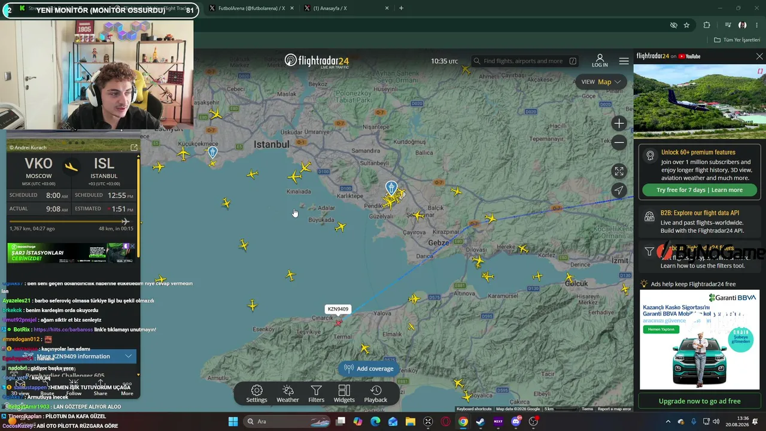Click Upgrade now to go ad free
766x431 pixels.
[x=700, y=401]
